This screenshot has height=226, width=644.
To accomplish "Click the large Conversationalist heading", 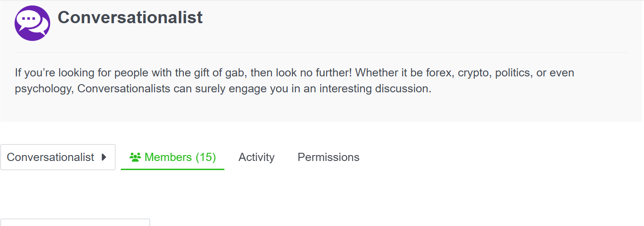I will coord(130,18).
